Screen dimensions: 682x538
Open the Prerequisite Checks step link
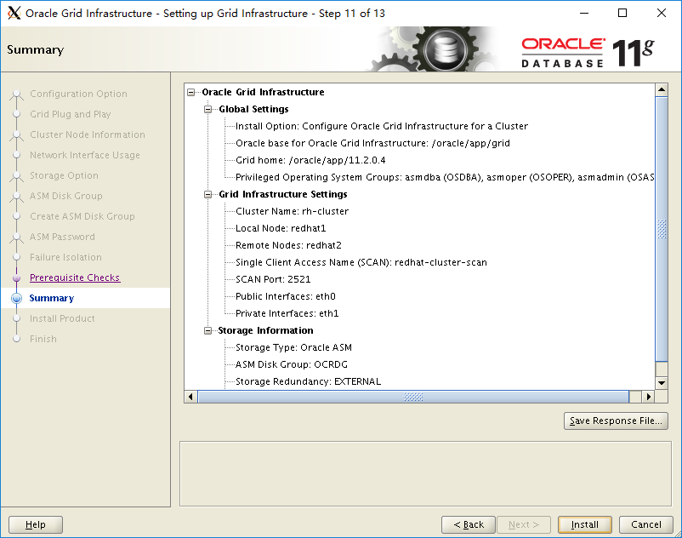point(75,278)
